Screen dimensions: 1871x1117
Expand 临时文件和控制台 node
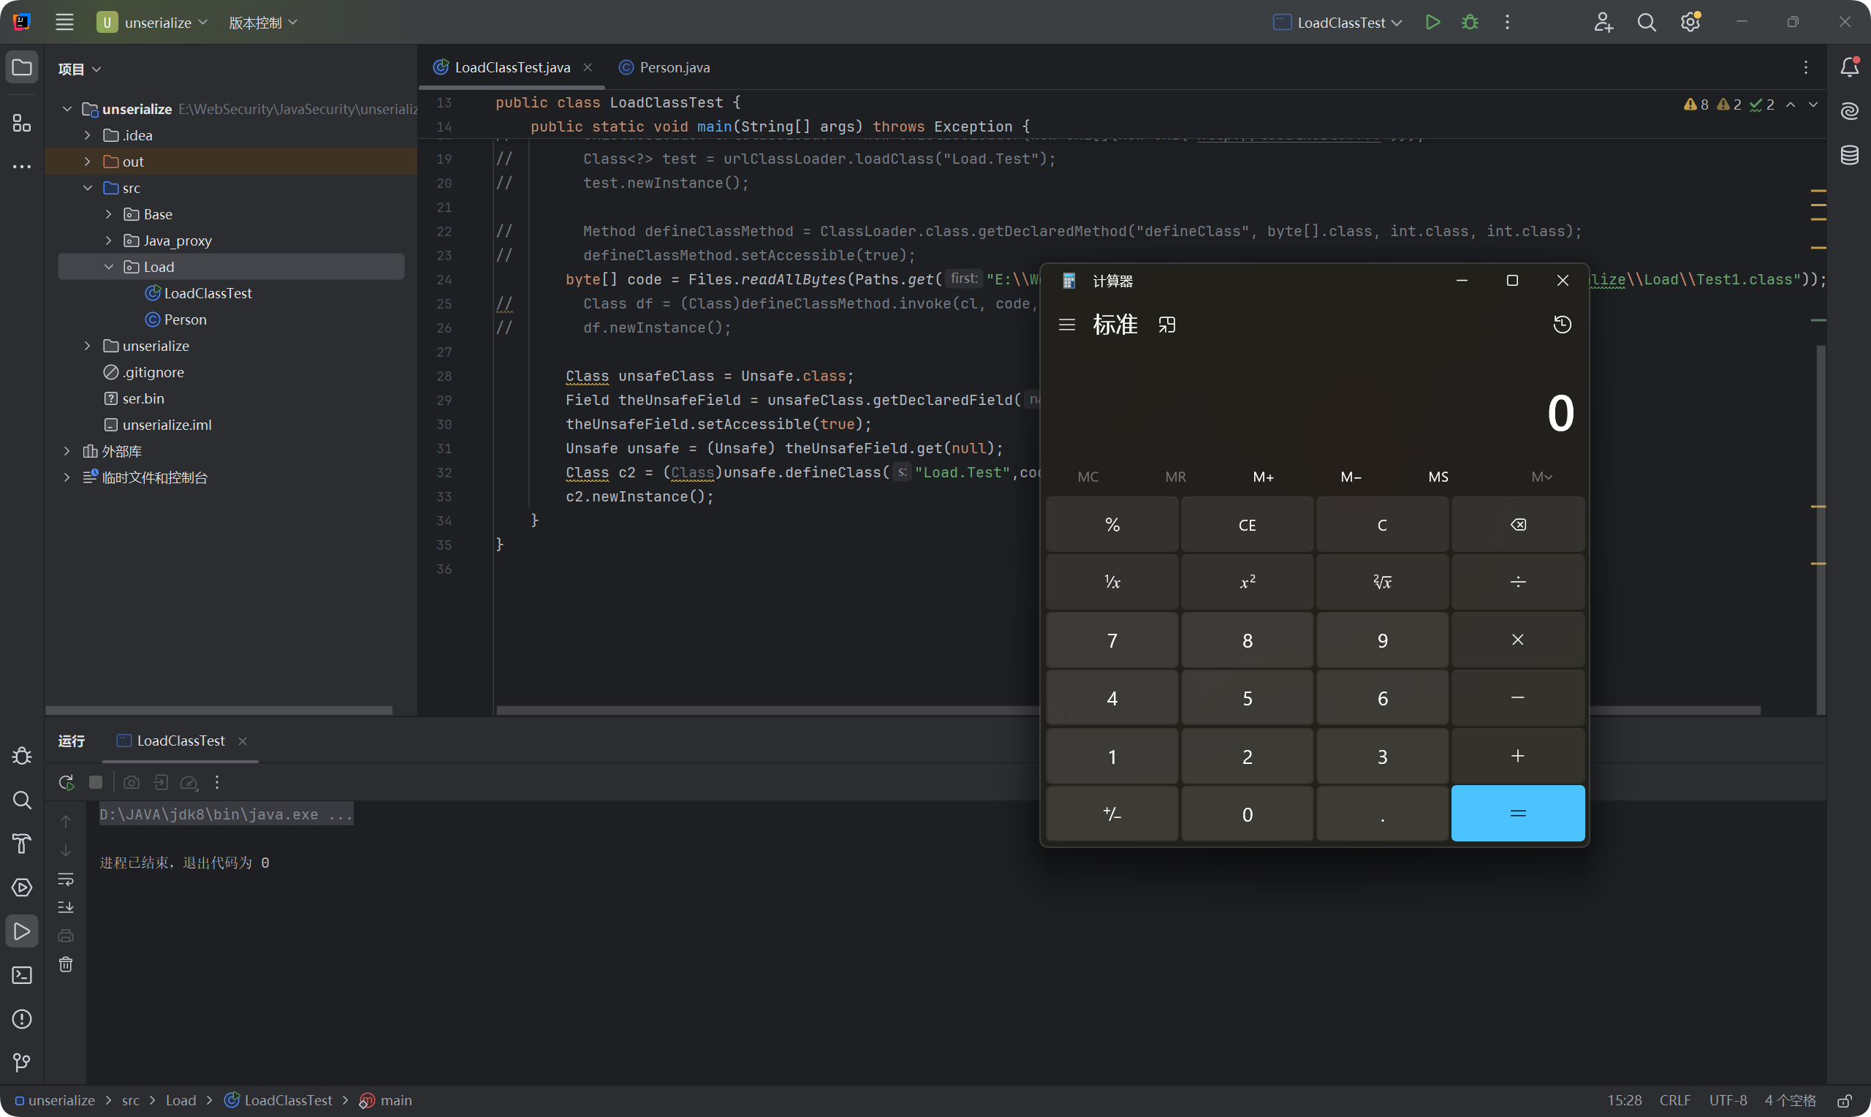pos(67,478)
